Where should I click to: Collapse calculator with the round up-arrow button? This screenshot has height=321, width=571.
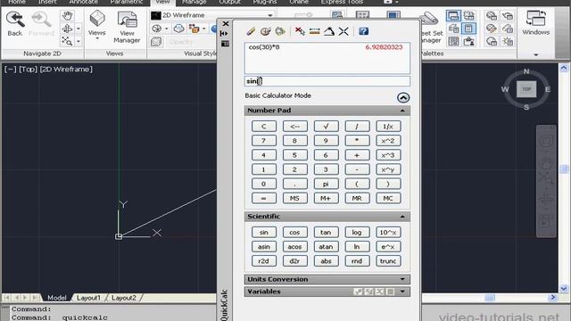click(x=402, y=97)
